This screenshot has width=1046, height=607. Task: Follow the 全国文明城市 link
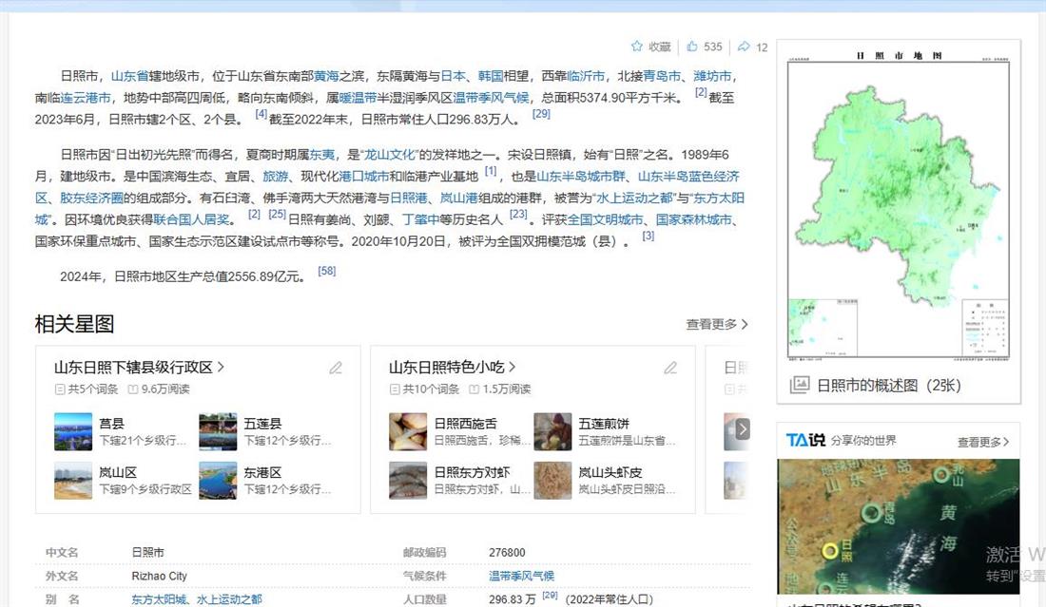coord(605,219)
